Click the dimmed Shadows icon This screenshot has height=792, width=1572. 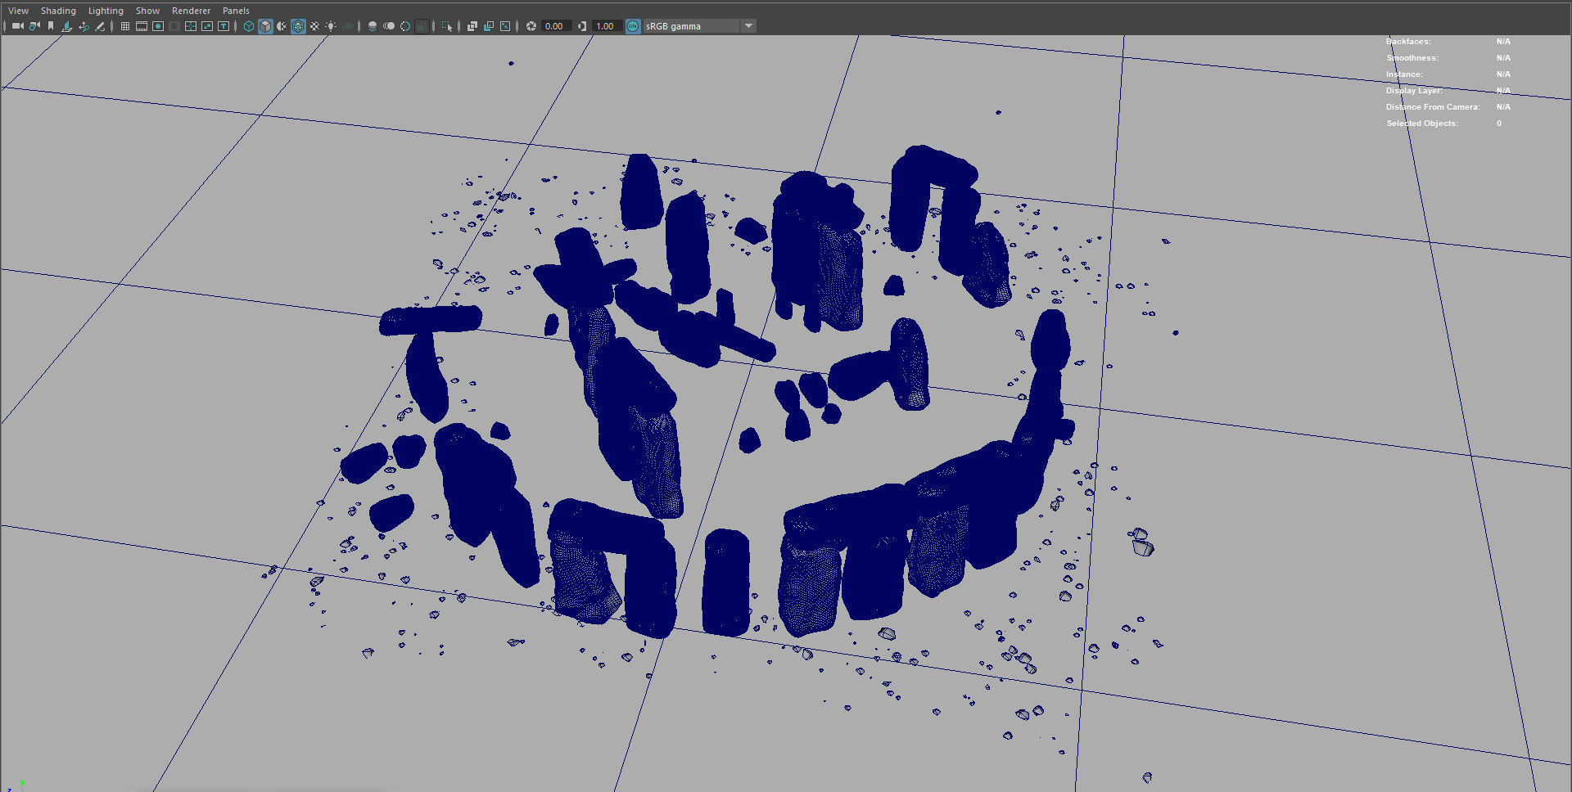click(348, 26)
